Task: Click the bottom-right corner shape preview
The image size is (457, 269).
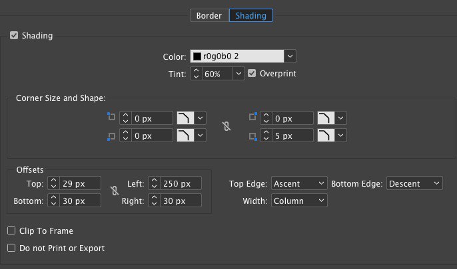Action: click(326, 135)
